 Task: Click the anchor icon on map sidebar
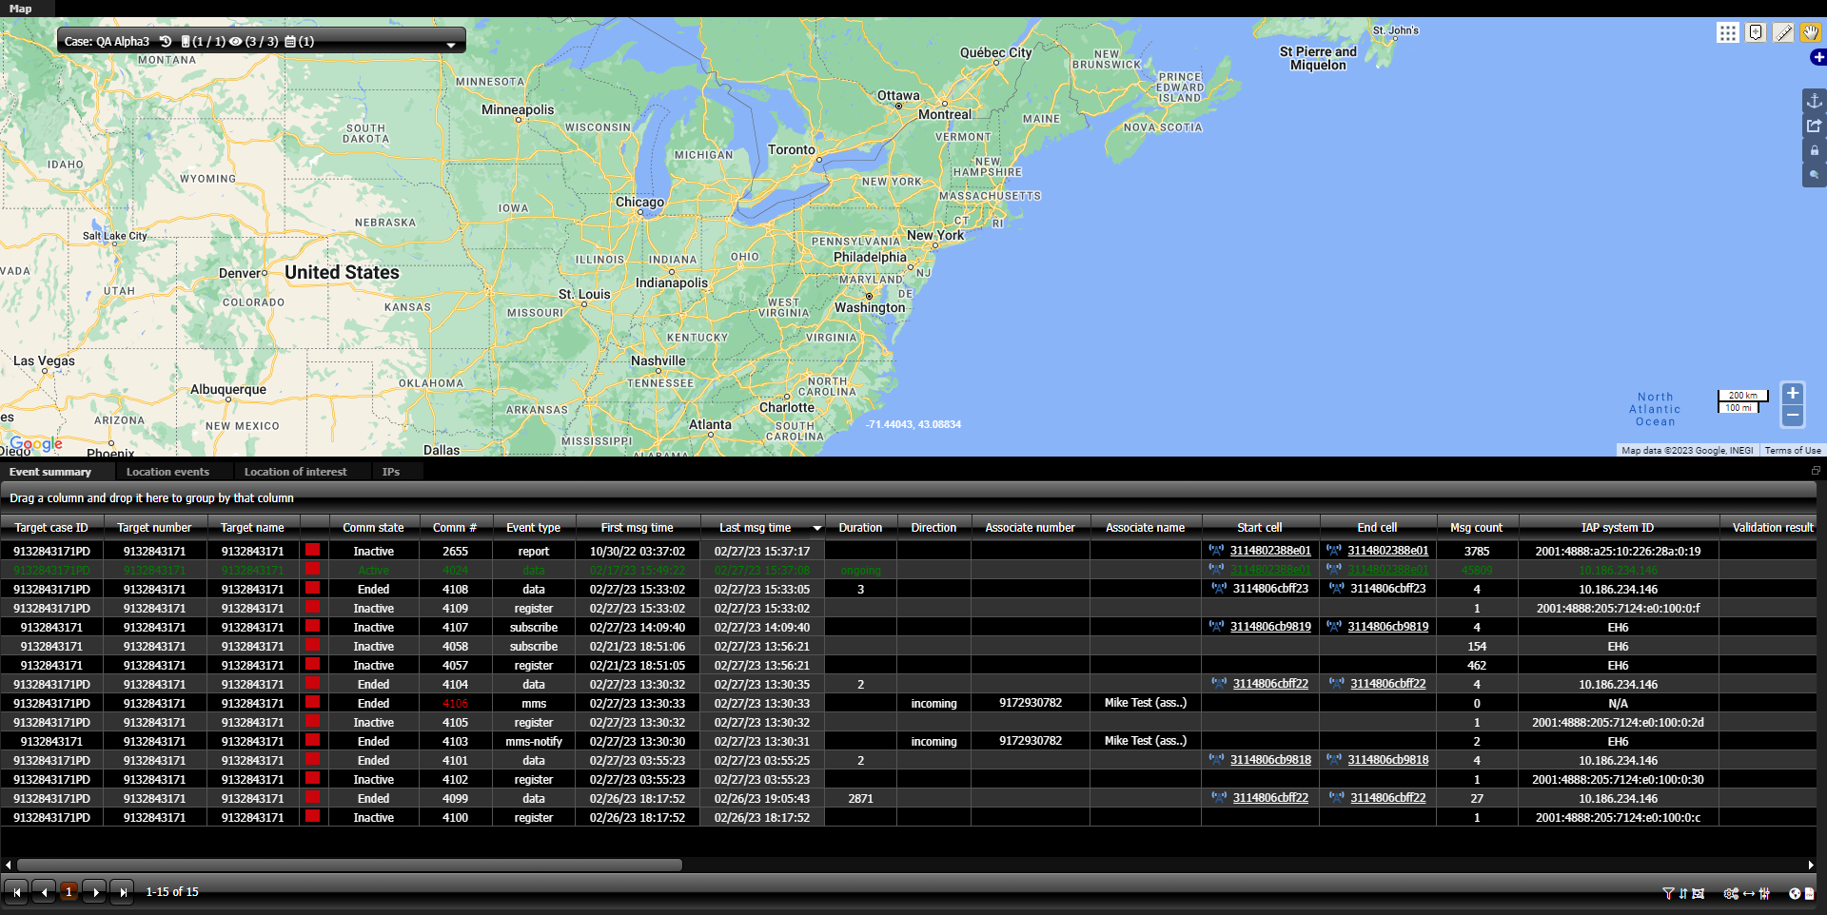[1814, 101]
